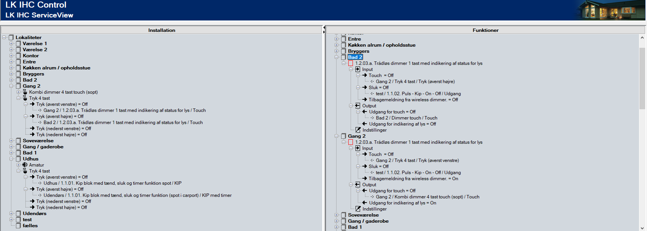The height and width of the screenshot is (231, 647).
Task: Collapse the Gang 2 node in Installation tree
Action: 11,86
